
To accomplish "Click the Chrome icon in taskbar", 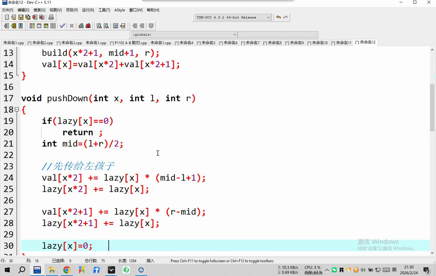I will click(x=67, y=270).
